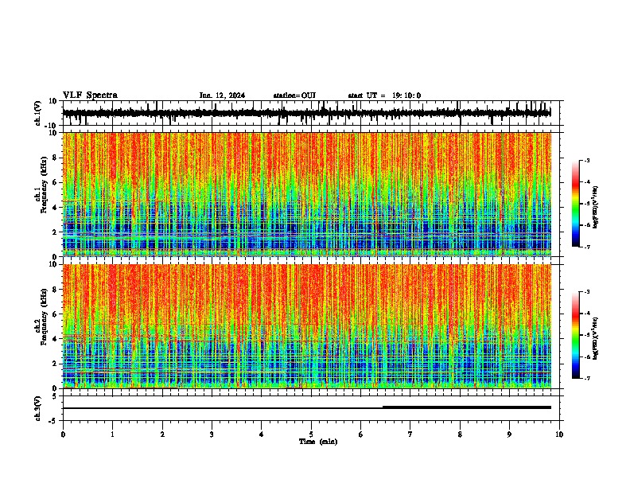630x487 pixels.
Task: Click the time-axis tick label '3'
Action: point(212,434)
